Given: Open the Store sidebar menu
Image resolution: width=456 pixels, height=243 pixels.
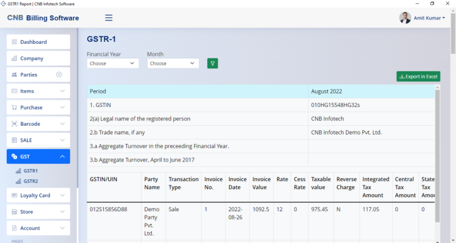Looking at the screenshot, I should (38, 212).
